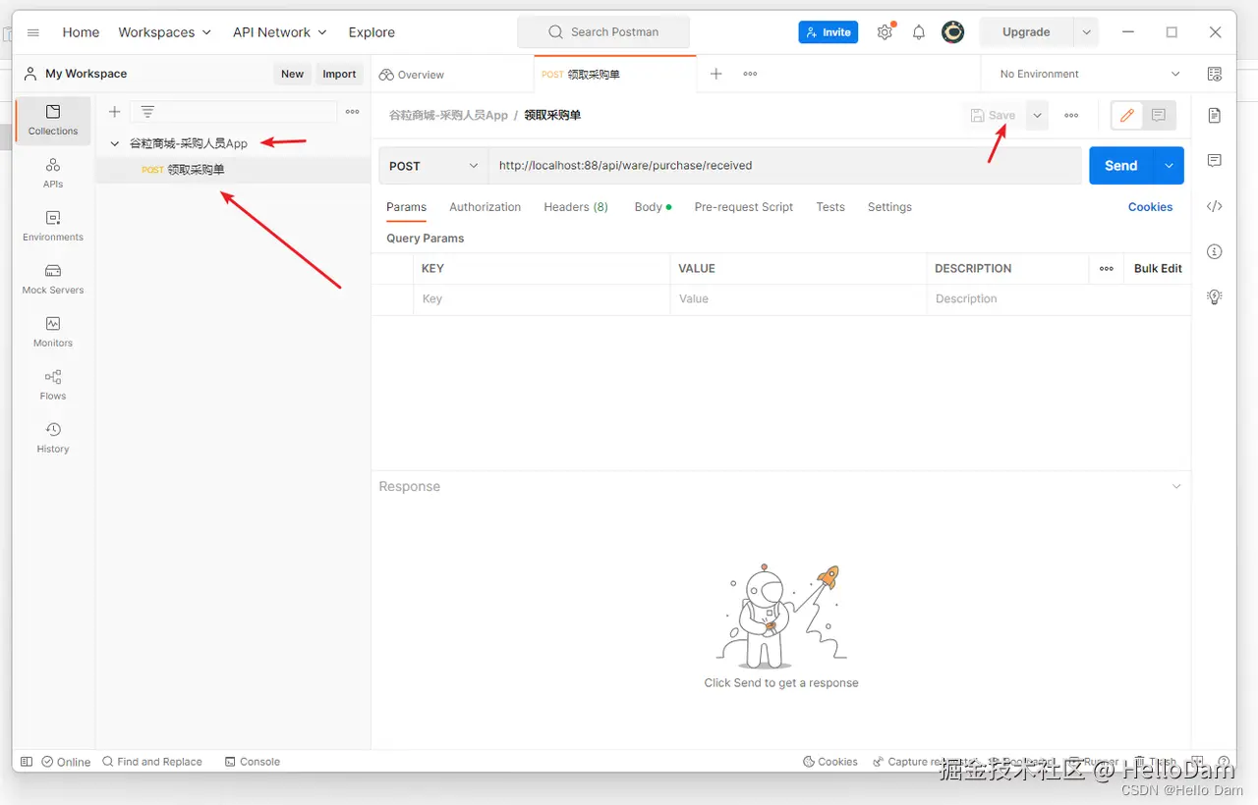Image resolution: width=1258 pixels, height=805 pixels.
Task: Open the request info panel
Action: click(1215, 251)
